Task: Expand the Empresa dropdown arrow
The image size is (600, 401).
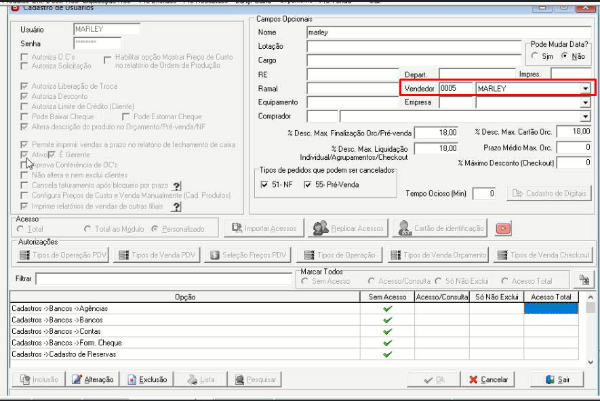Action: click(x=586, y=102)
